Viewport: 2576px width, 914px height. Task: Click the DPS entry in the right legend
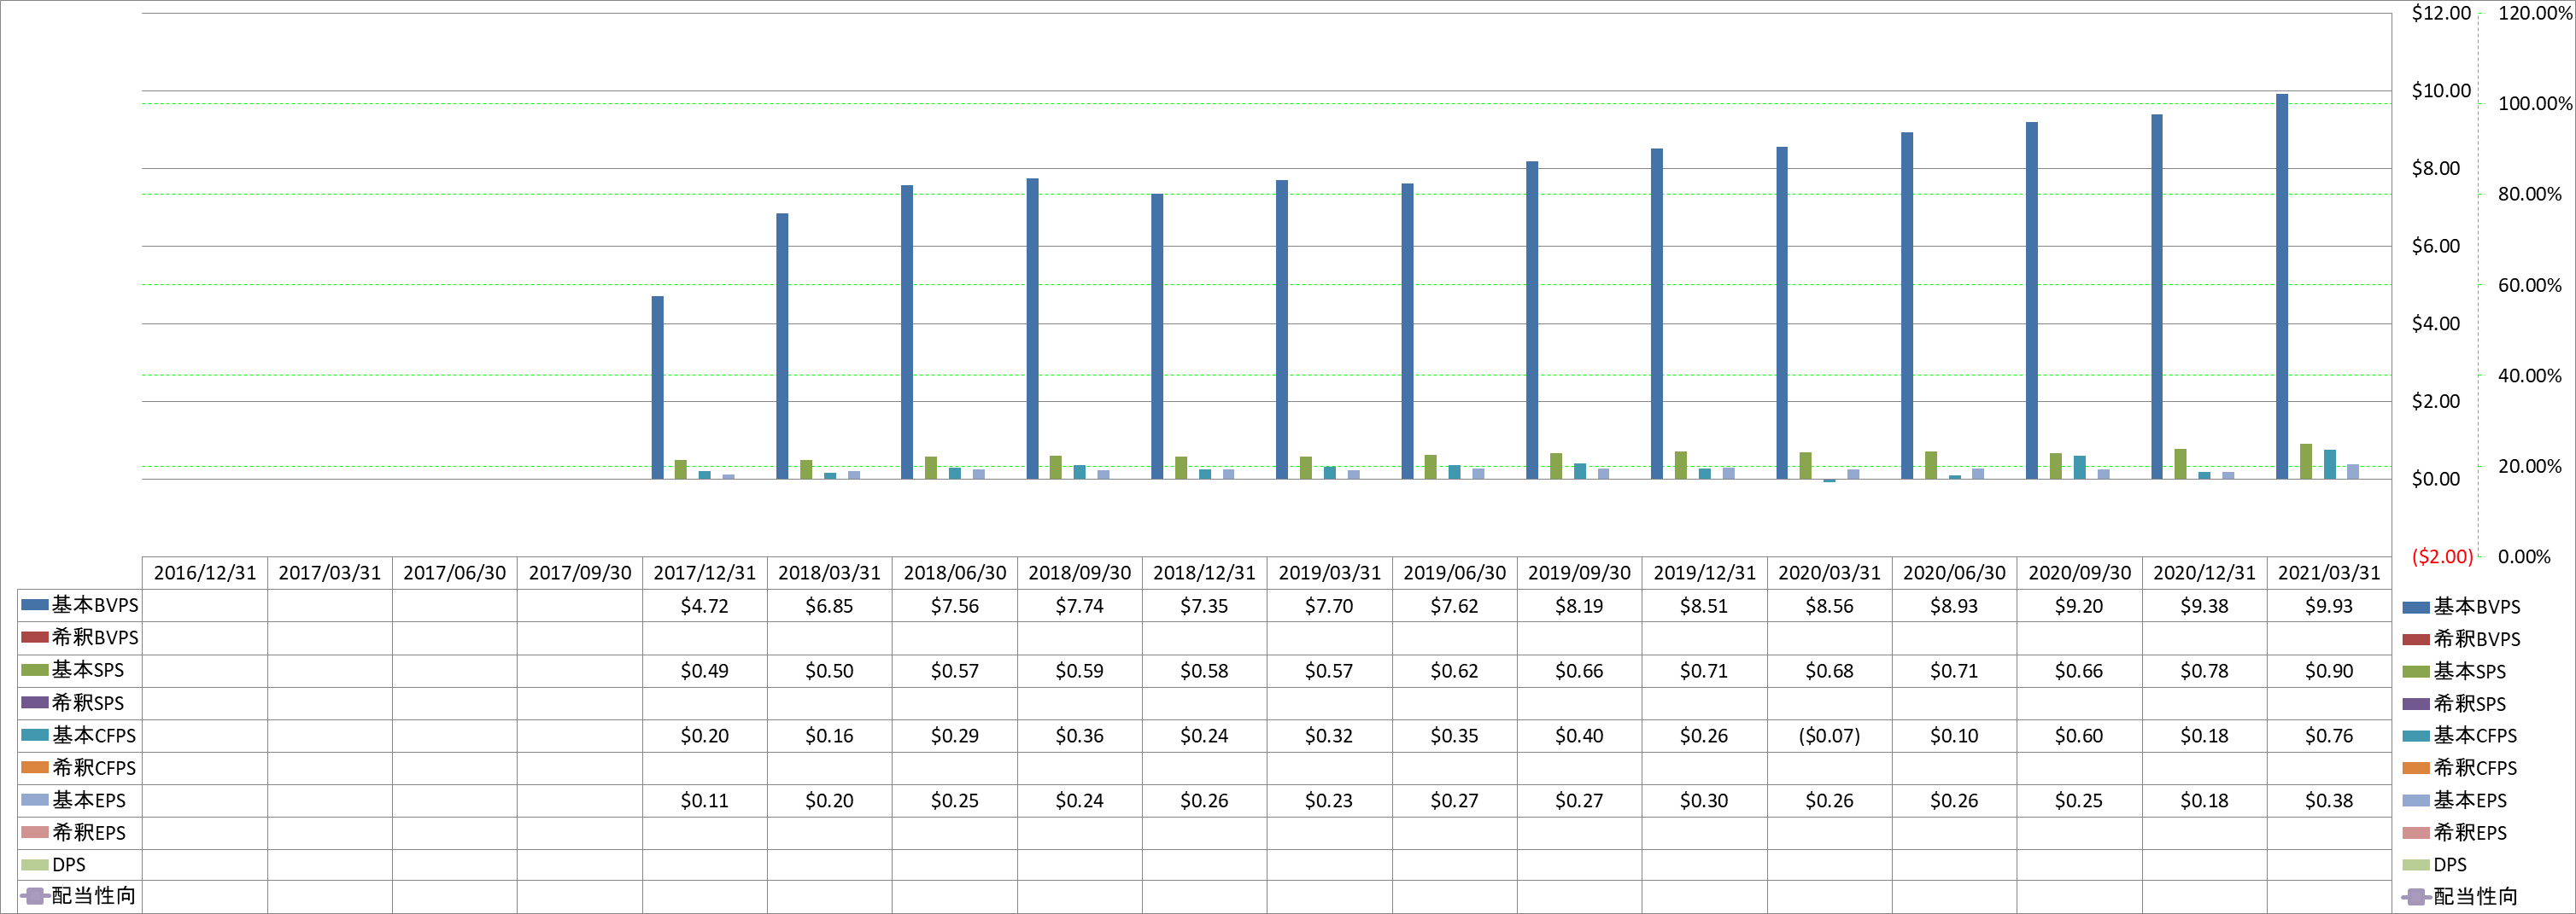2434,864
